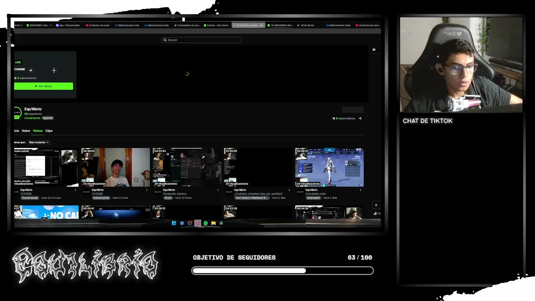535x301 pixels.
Task: Switch to the BRAVENIKA Clips browser tab
Action: (39, 25)
